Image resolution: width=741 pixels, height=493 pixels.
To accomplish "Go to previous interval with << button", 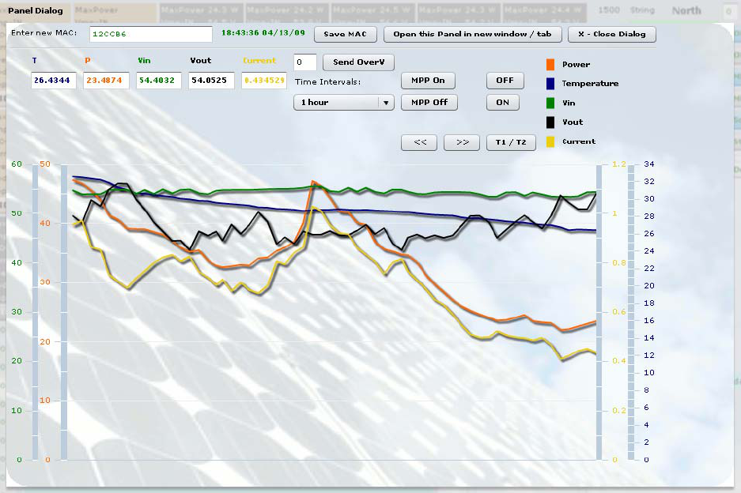I will click(419, 142).
